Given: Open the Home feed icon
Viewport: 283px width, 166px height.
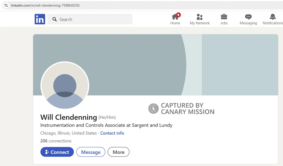Looking at the screenshot, I should point(175,17).
